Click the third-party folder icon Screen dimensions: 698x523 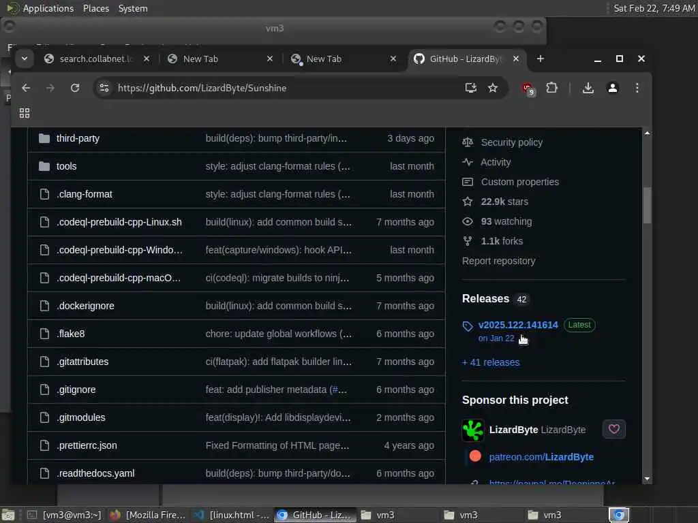coord(44,138)
